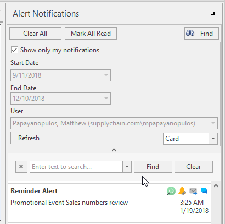225x224 pixels.
Task: Open the End Date dropdown
Action: 106,99
